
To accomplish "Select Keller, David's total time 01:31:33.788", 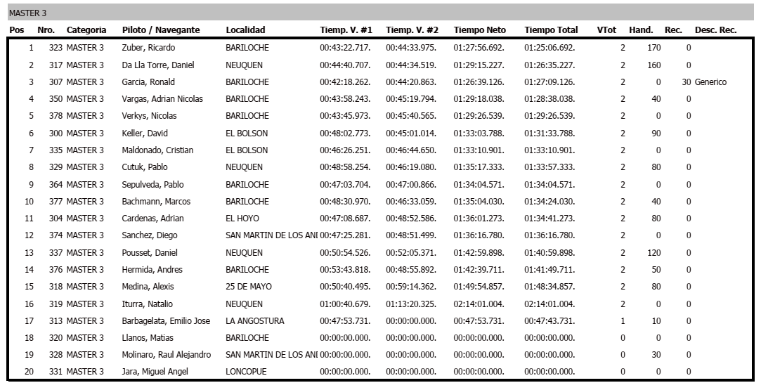I will click(x=549, y=134).
